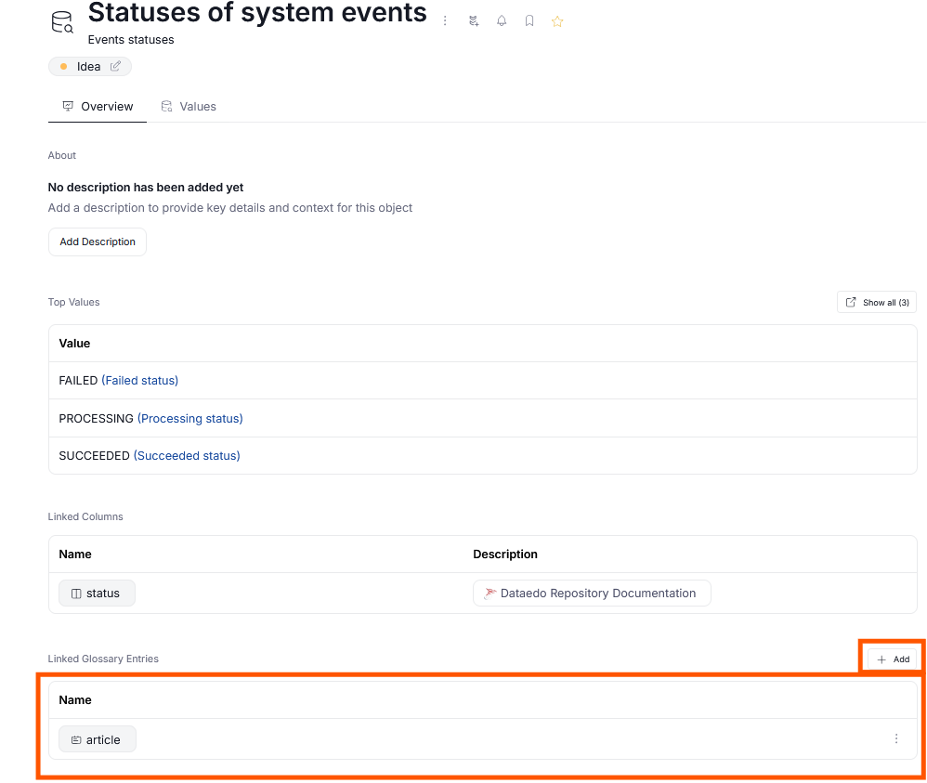This screenshot has height=783, width=927.
Task: Open the article glossary entry chip
Action: pyautogui.click(x=97, y=739)
